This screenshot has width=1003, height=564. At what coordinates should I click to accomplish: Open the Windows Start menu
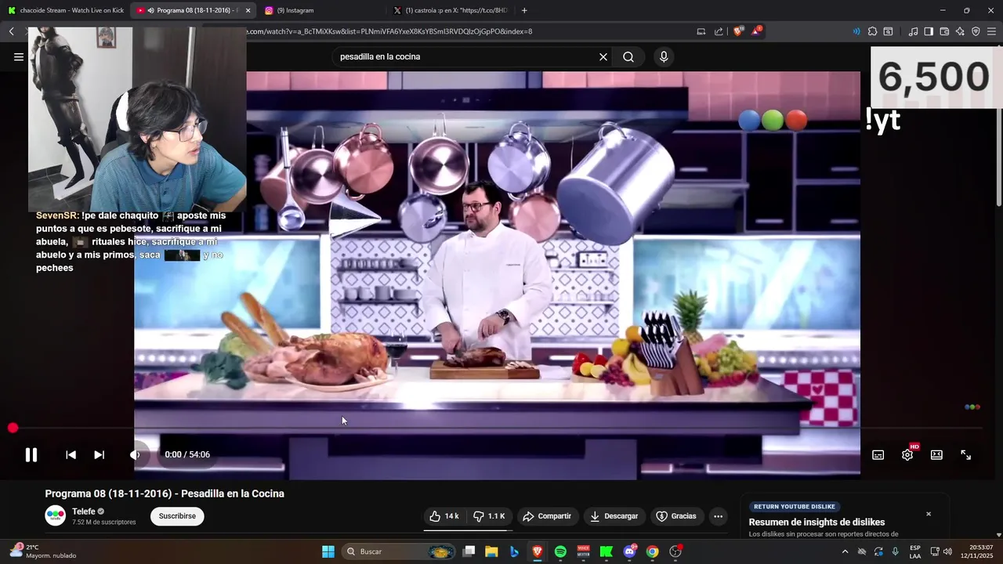pos(328,551)
